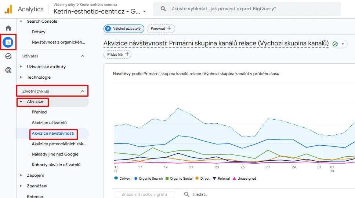
Task: Click the top search field about BigQuery export
Action: 247,9
